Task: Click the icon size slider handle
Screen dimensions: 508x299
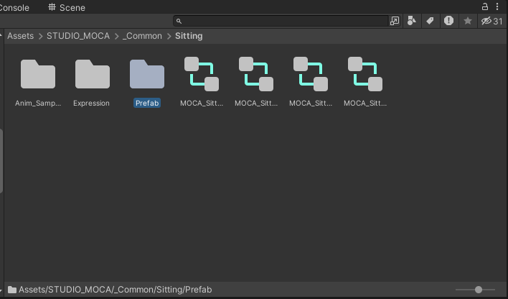Action: (479, 290)
